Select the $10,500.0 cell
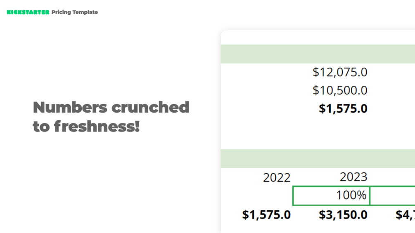The image size is (415, 233). 340,90
